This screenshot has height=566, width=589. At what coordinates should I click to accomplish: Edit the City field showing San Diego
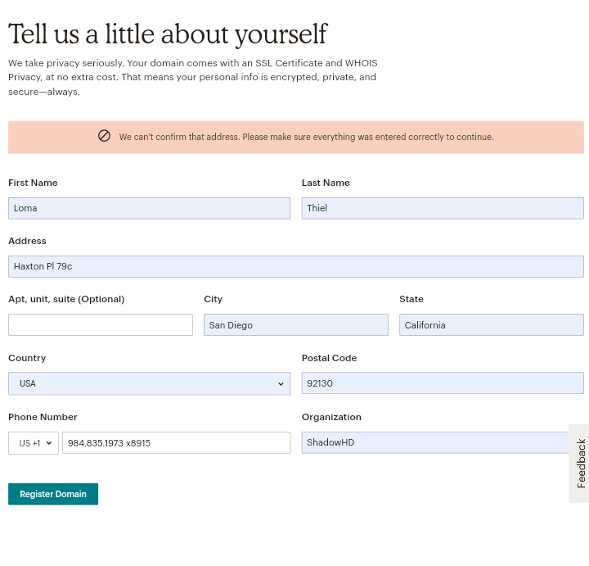click(x=295, y=325)
